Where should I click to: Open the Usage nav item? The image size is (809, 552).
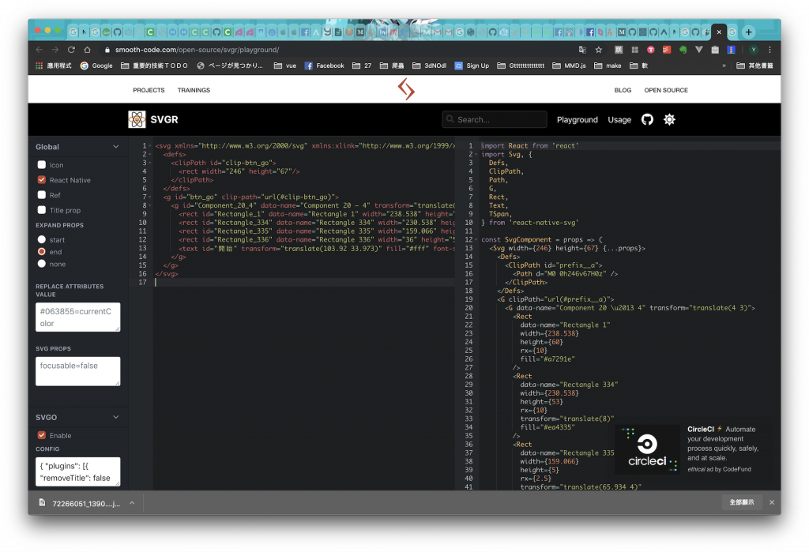coord(619,120)
